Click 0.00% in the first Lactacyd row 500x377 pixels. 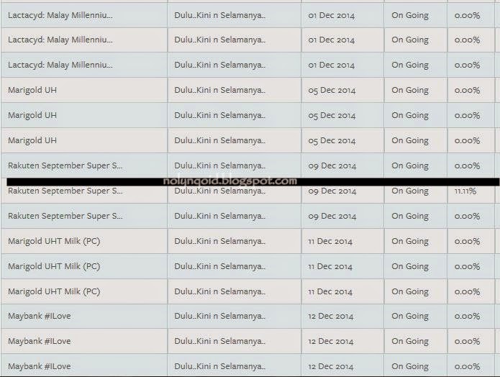467,16
